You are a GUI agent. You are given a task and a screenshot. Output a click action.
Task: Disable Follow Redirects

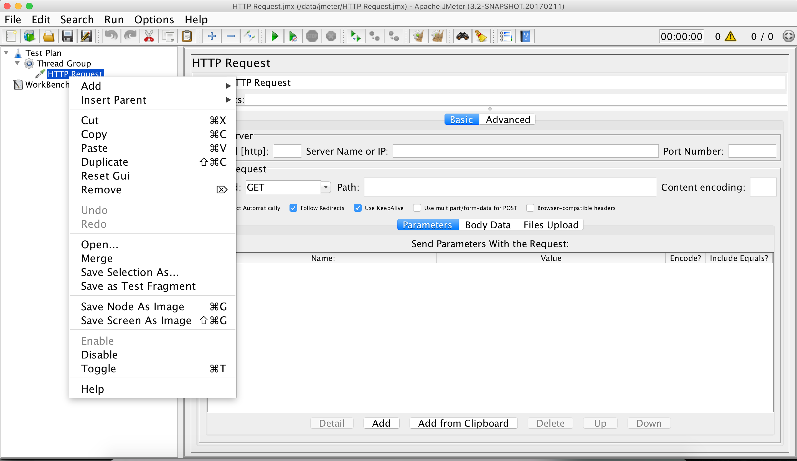(293, 208)
